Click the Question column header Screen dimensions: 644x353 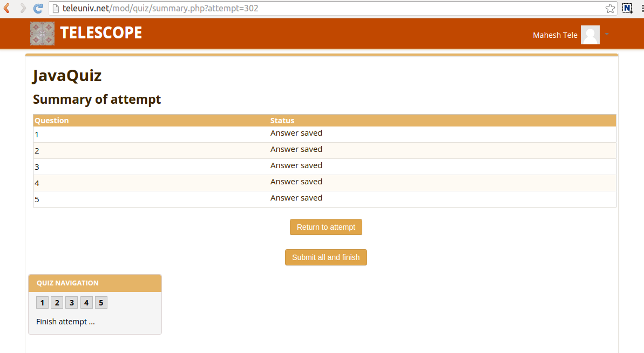(x=52, y=121)
